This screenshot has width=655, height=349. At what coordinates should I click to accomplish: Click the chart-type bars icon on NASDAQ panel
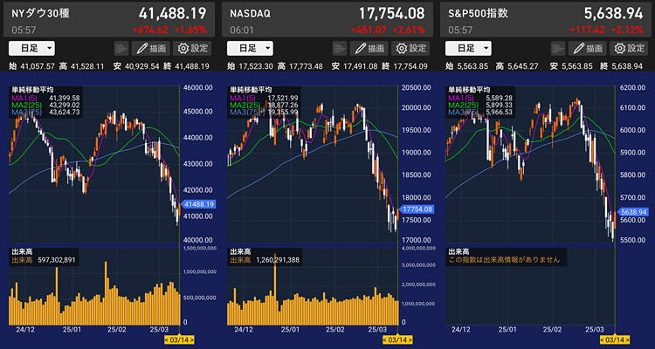340,49
